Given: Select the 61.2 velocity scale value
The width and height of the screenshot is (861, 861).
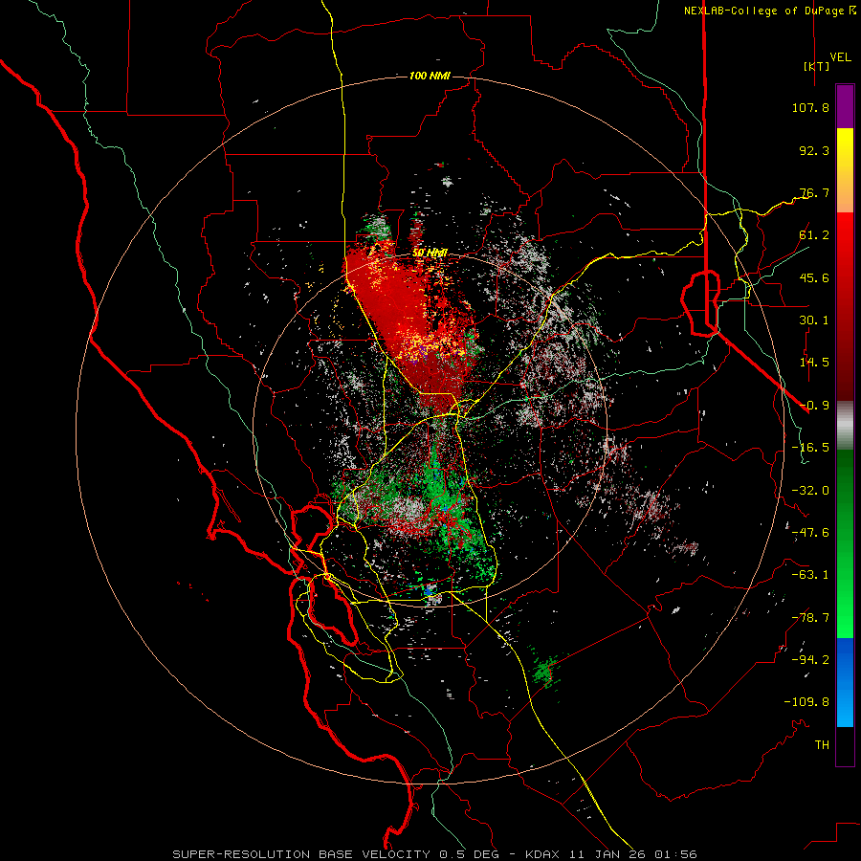Looking at the screenshot, I should click(x=814, y=235).
